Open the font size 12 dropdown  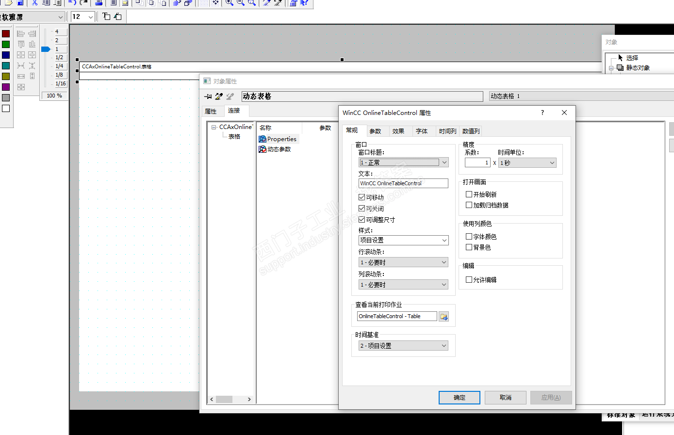point(91,17)
